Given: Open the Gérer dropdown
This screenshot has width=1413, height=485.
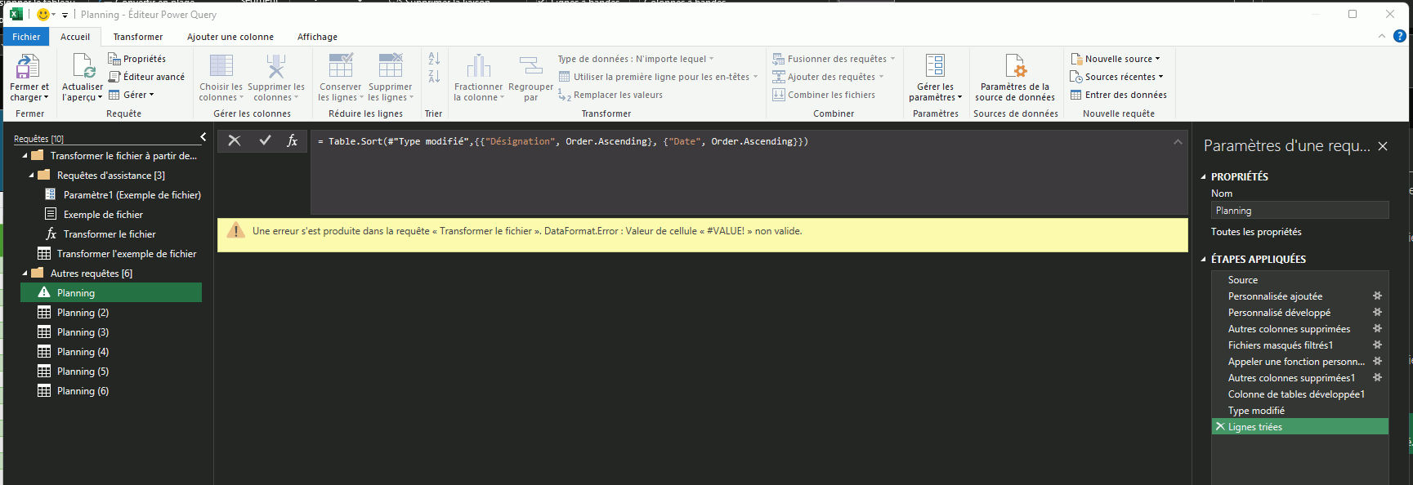Looking at the screenshot, I should coord(132,95).
